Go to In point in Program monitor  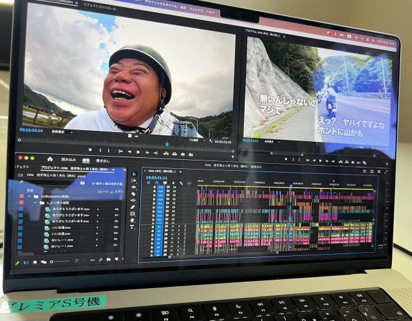pyautogui.click(x=308, y=160)
